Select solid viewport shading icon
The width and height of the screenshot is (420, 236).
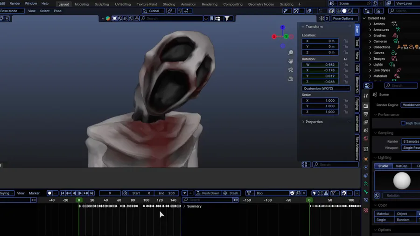coord(344,11)
